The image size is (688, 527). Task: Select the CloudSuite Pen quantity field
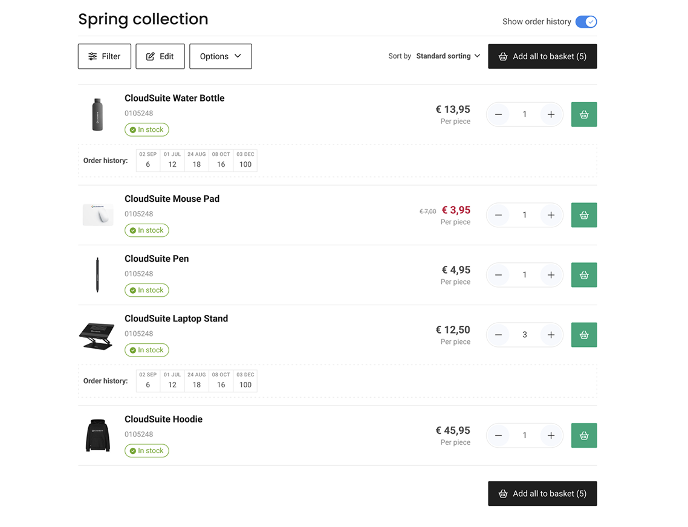[x=524, y=275]
